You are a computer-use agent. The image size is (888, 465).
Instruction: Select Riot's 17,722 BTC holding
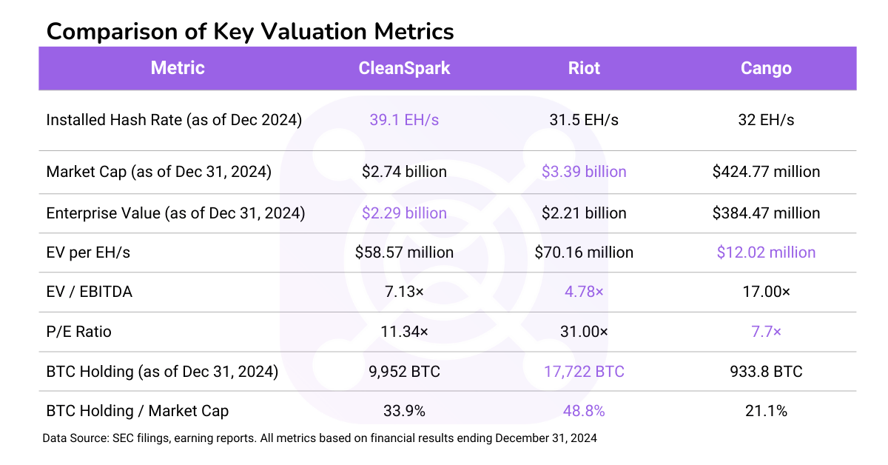click(584, 371)
